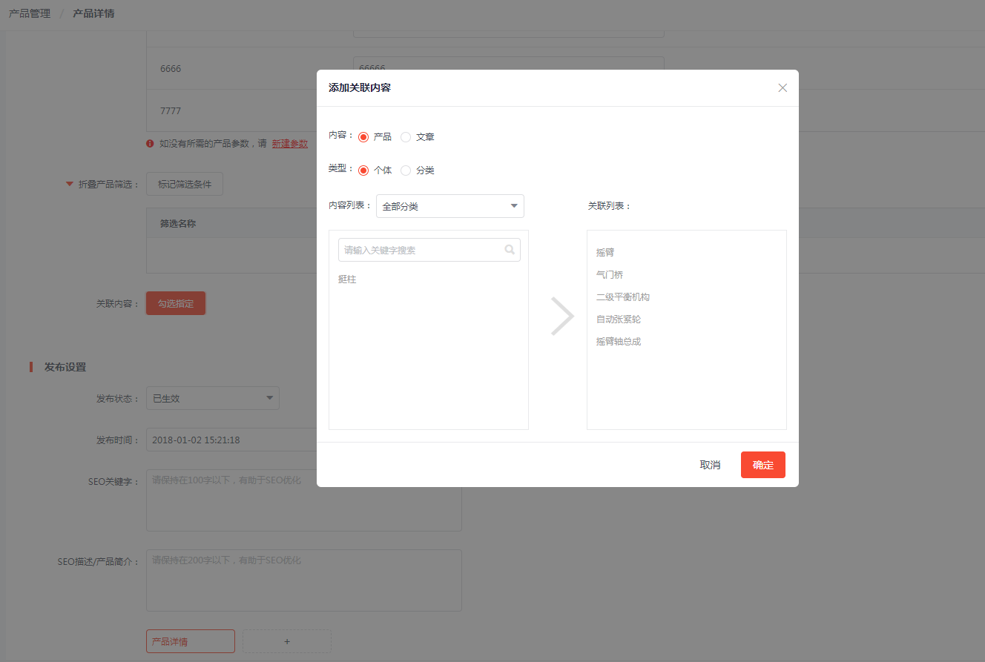Screen dimensions: 985x662
Task: Click the search magnifier icon in keyword box
Action: pos(510,250)
